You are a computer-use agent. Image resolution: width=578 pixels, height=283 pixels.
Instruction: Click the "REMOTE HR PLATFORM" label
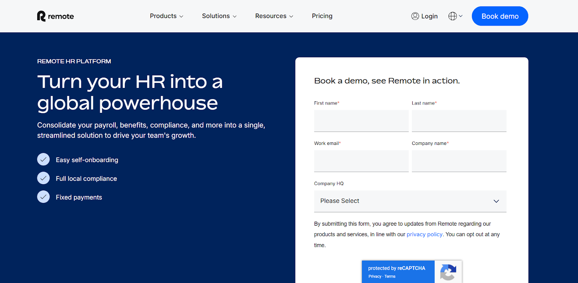click(74, 61)
